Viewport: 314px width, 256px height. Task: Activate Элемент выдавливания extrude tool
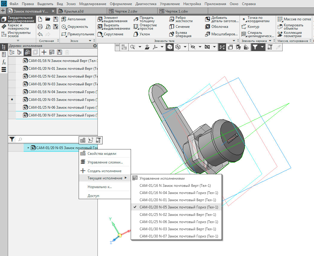point(112,19)
